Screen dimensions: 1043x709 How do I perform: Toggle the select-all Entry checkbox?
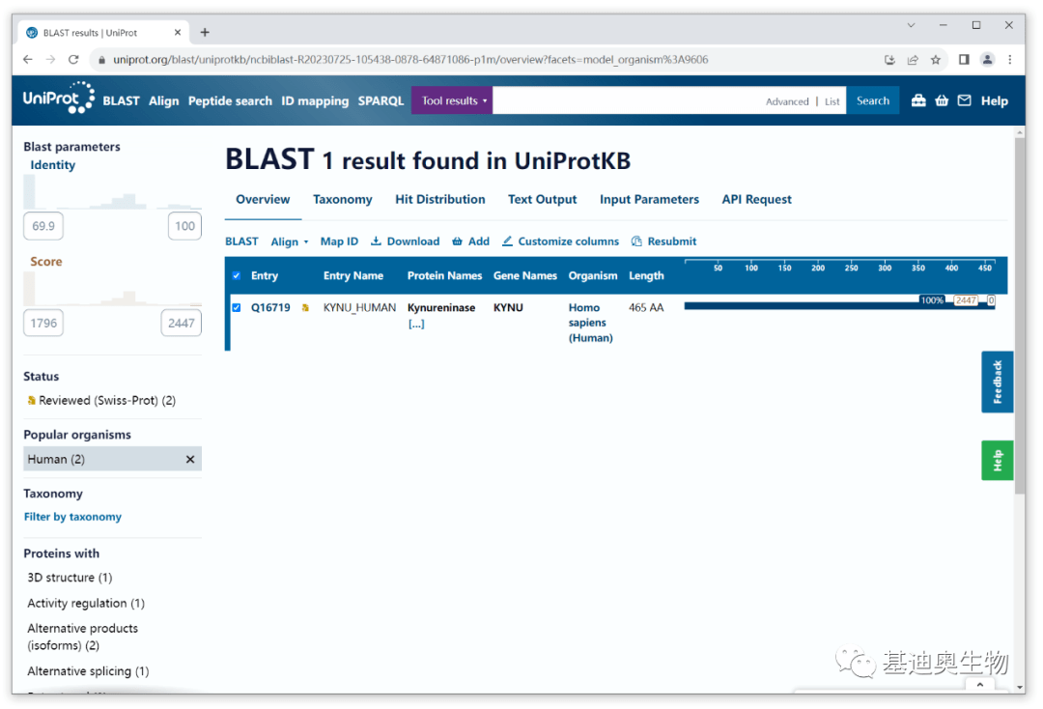[235, 275]
